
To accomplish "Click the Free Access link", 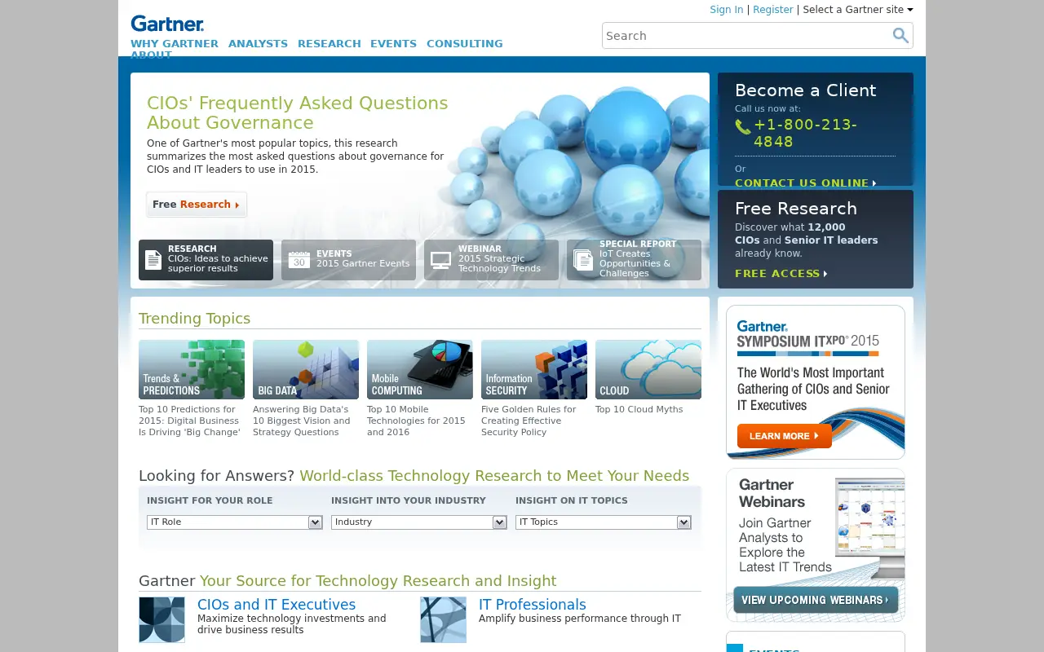I will coord(781,274).
